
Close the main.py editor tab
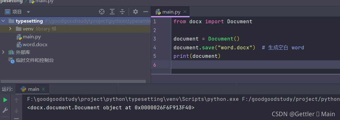(x=185, y=12)
